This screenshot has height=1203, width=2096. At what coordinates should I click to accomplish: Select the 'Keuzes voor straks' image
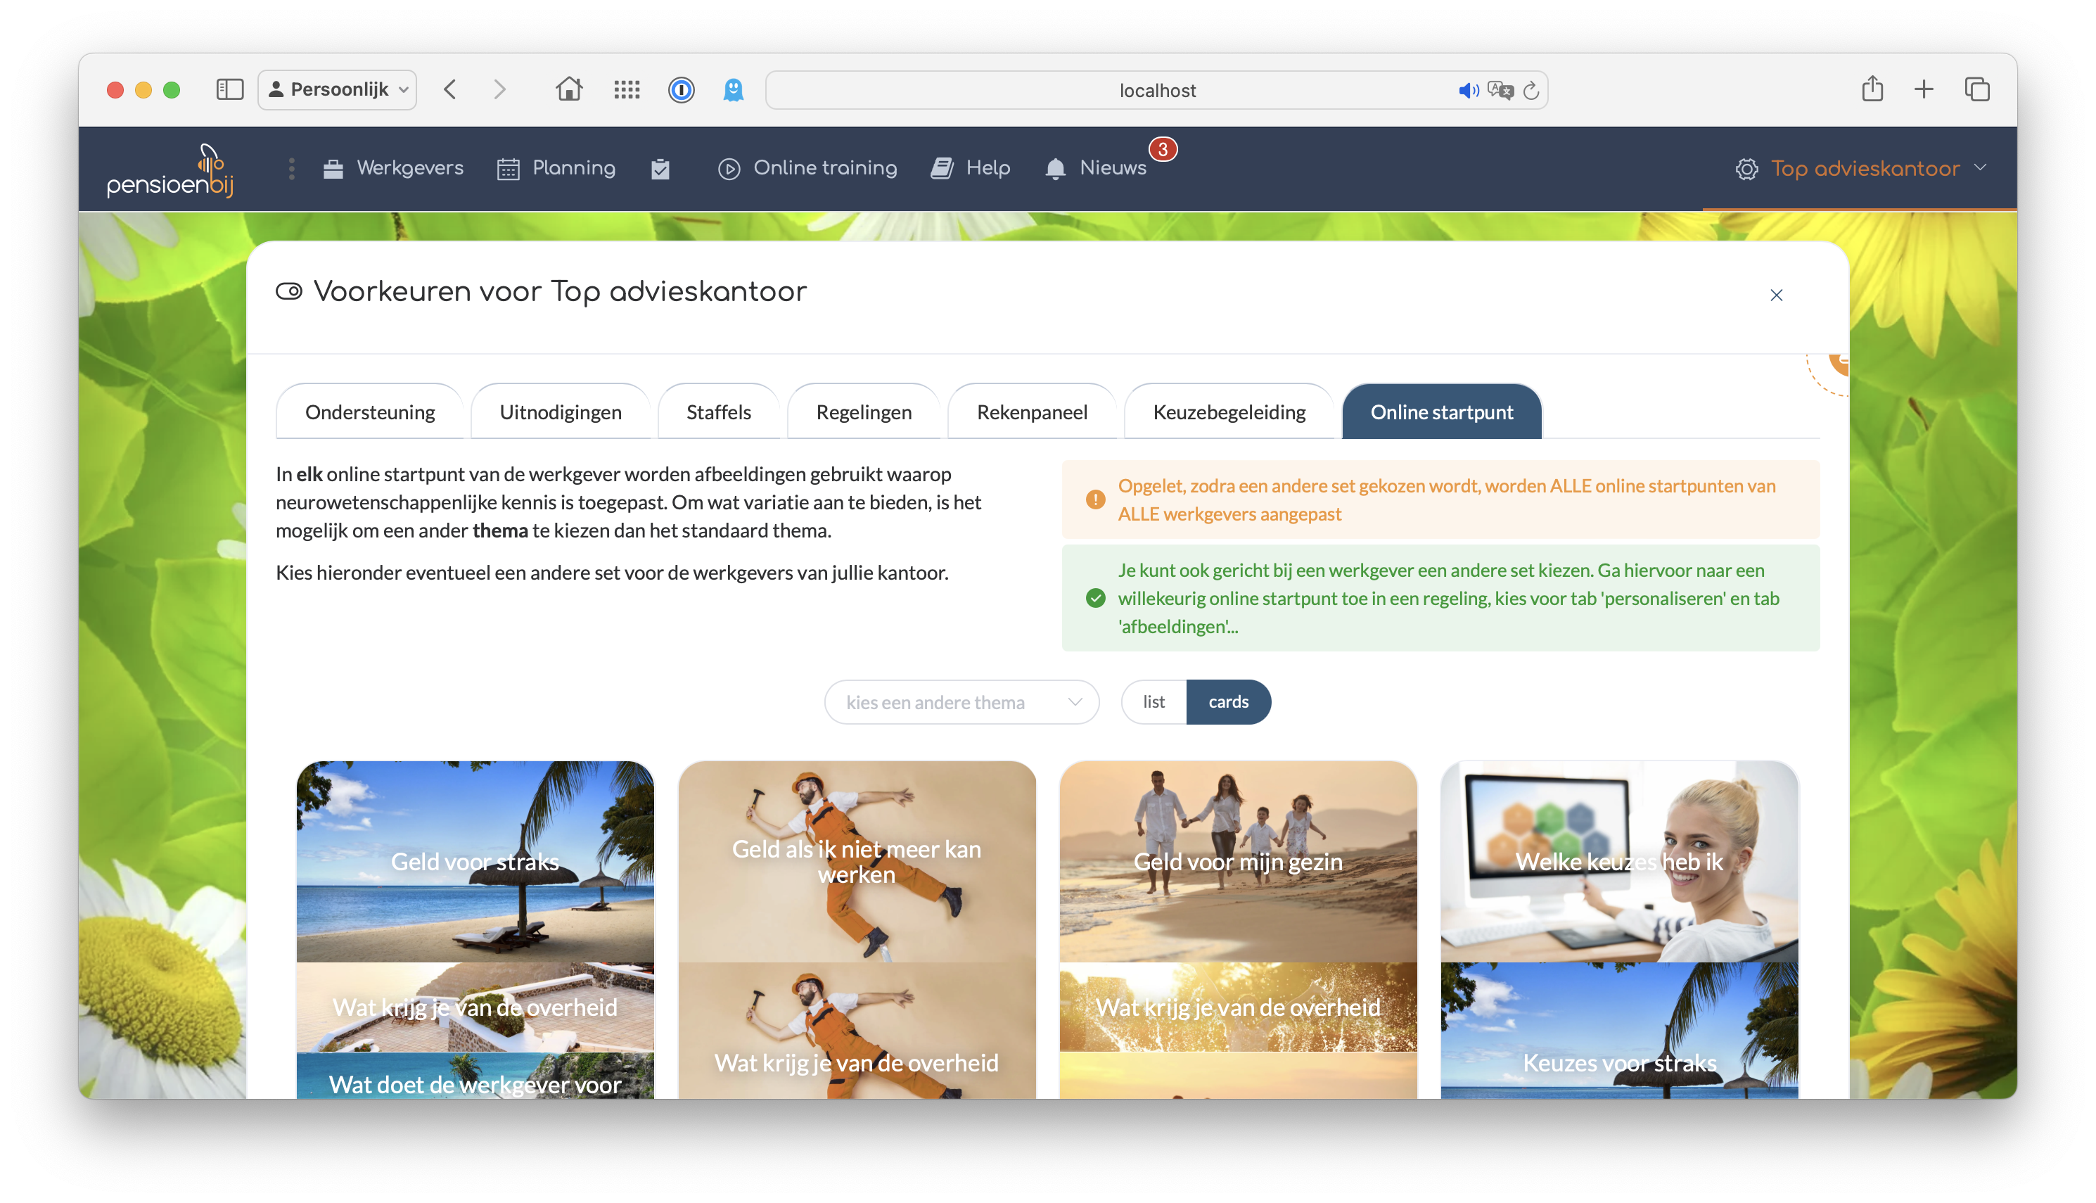click(x=1620, y=1031)
